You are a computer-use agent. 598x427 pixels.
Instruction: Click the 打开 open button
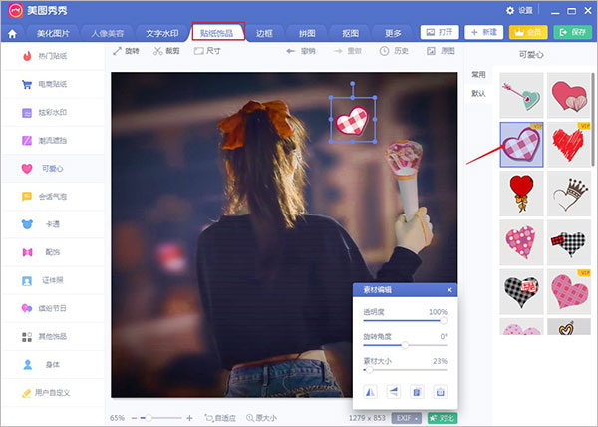point(440,32)
